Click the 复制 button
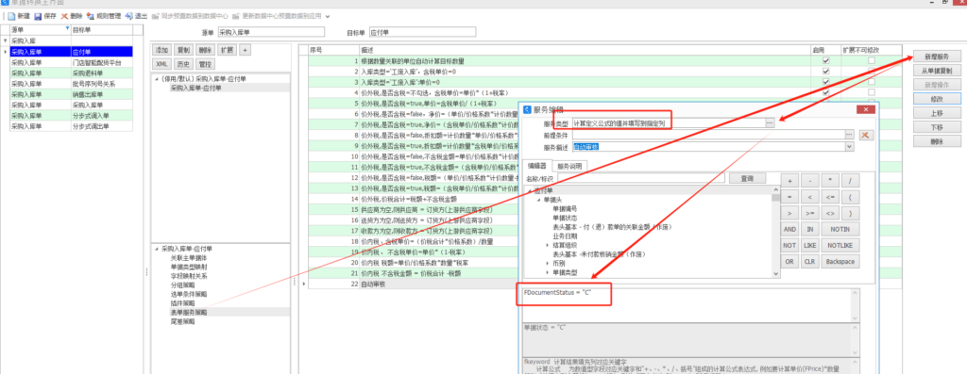The height and width of the screenshot is (374, 967). [x=183, y=50]
